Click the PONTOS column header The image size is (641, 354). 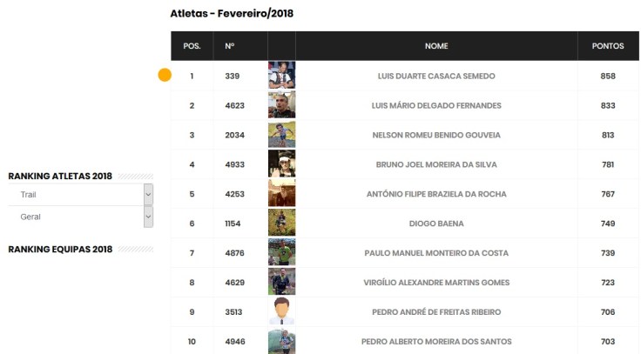608,46
